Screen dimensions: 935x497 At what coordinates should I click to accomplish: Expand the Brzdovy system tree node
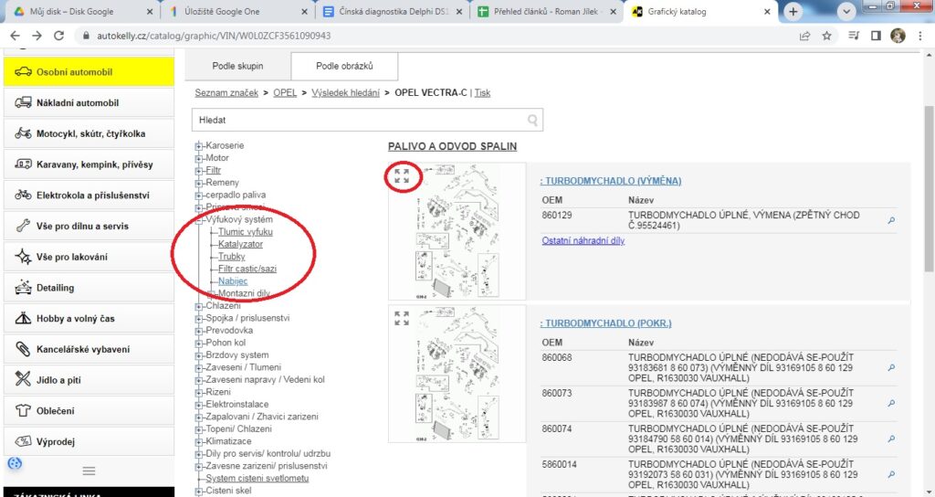tap(198, 355)
